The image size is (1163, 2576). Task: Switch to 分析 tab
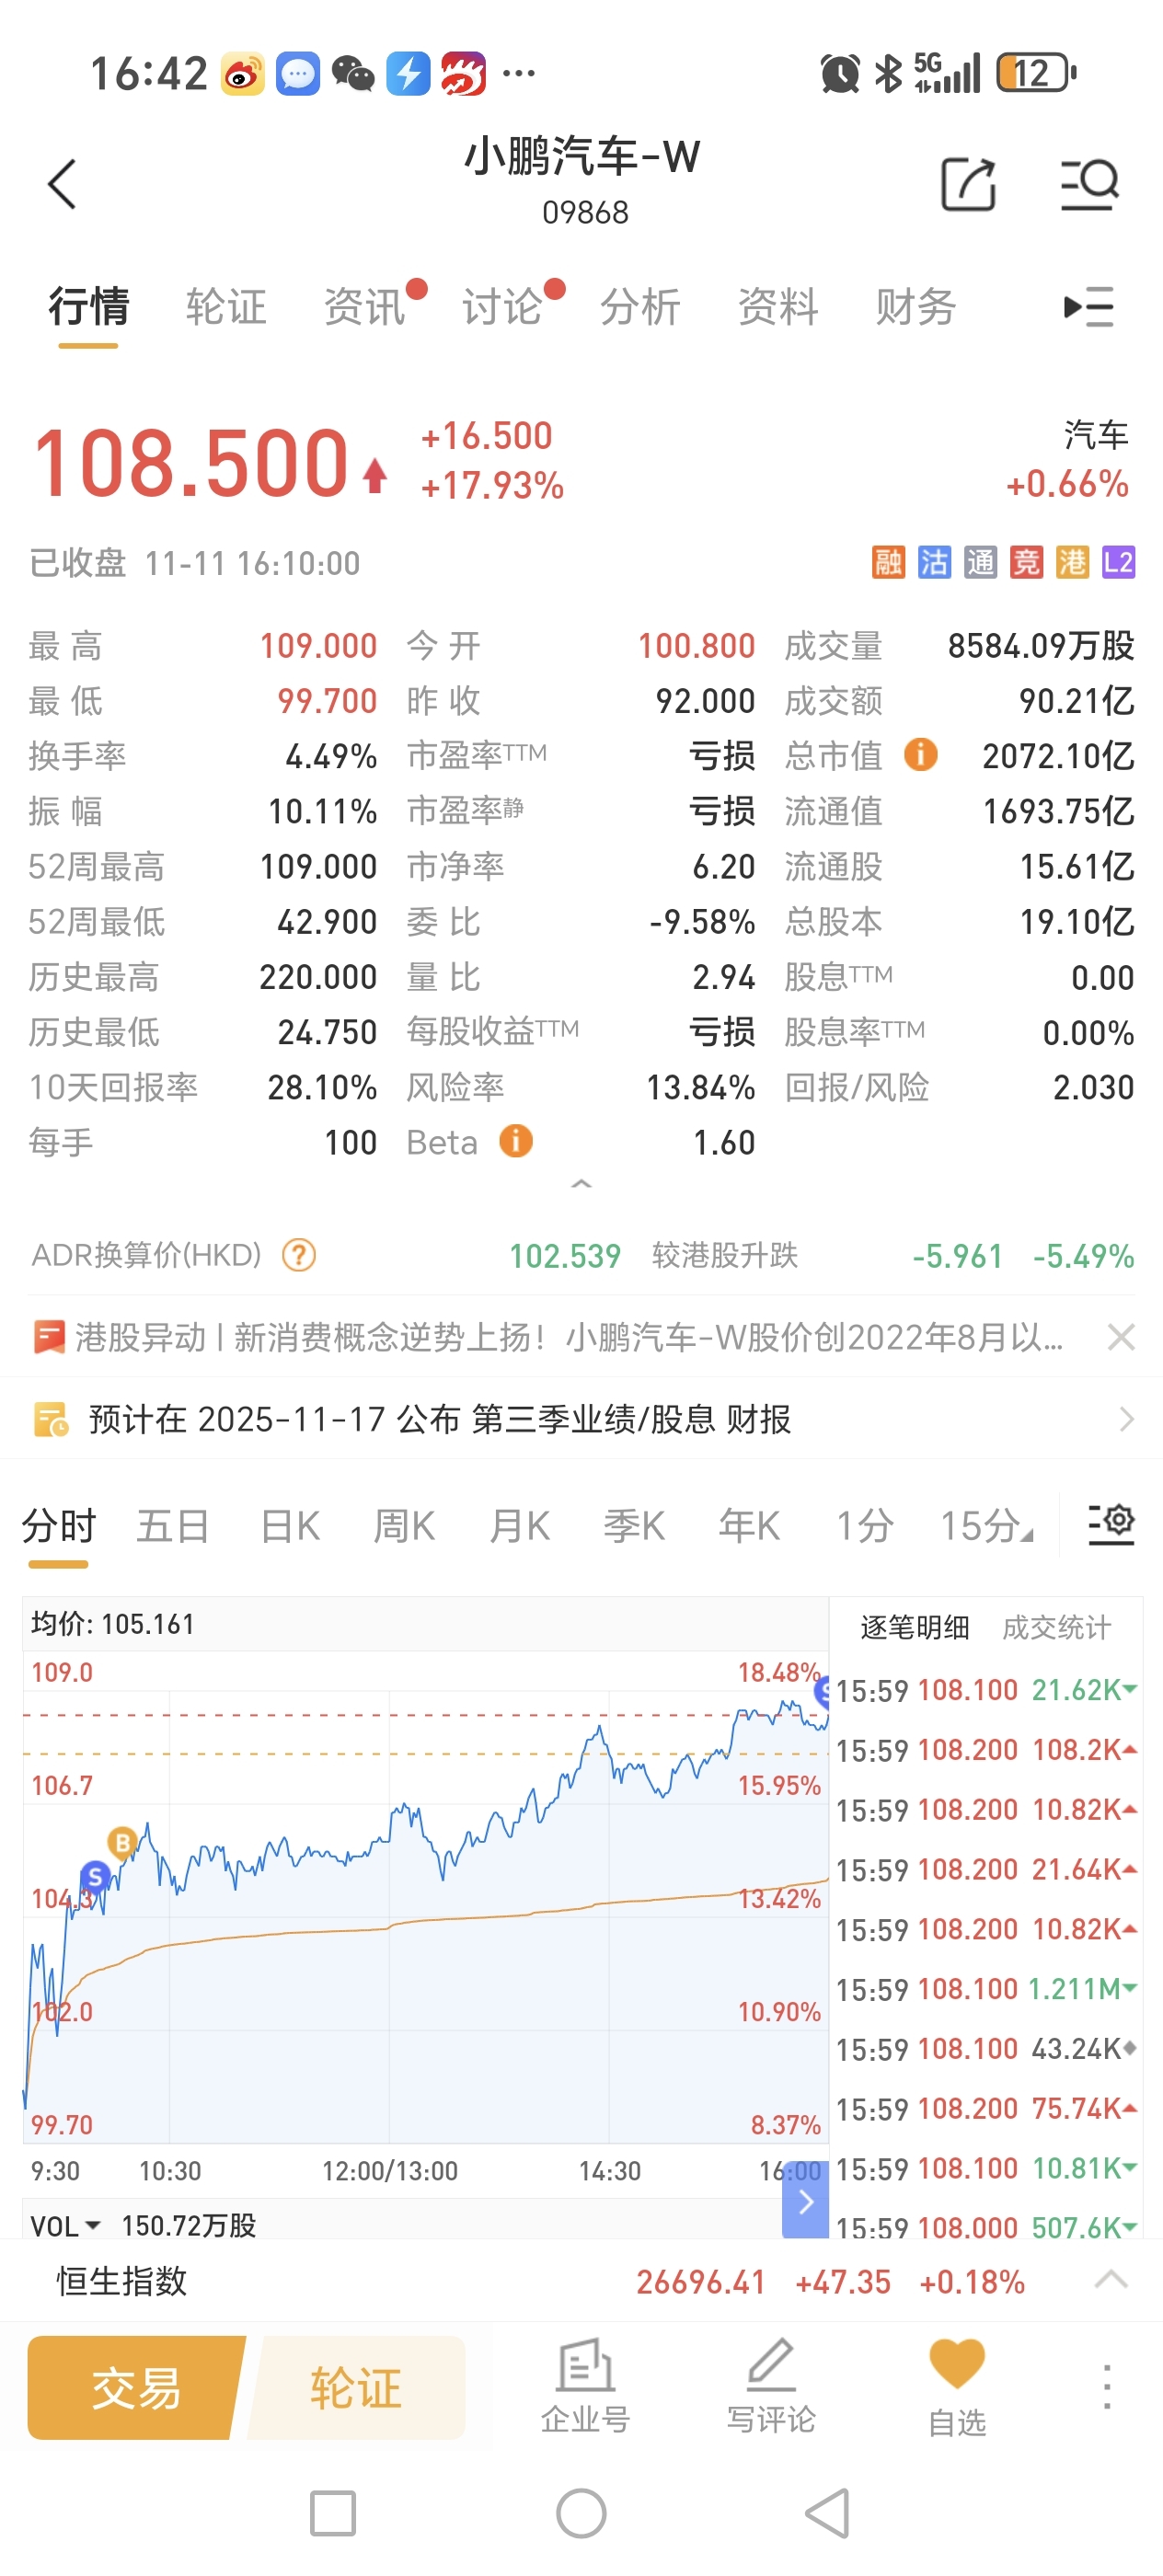[x=640, y=307]
